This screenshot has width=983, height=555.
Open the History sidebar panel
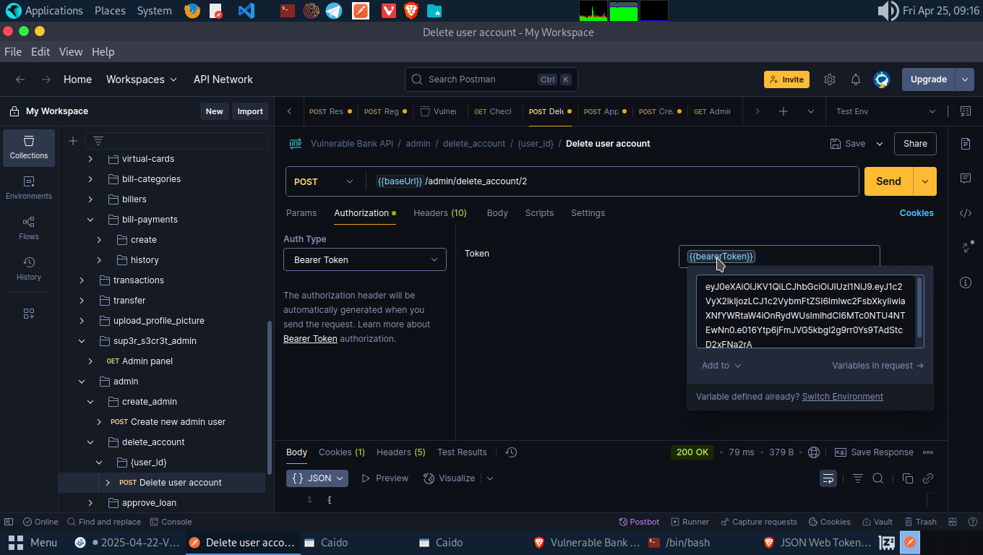coord(29,269)
